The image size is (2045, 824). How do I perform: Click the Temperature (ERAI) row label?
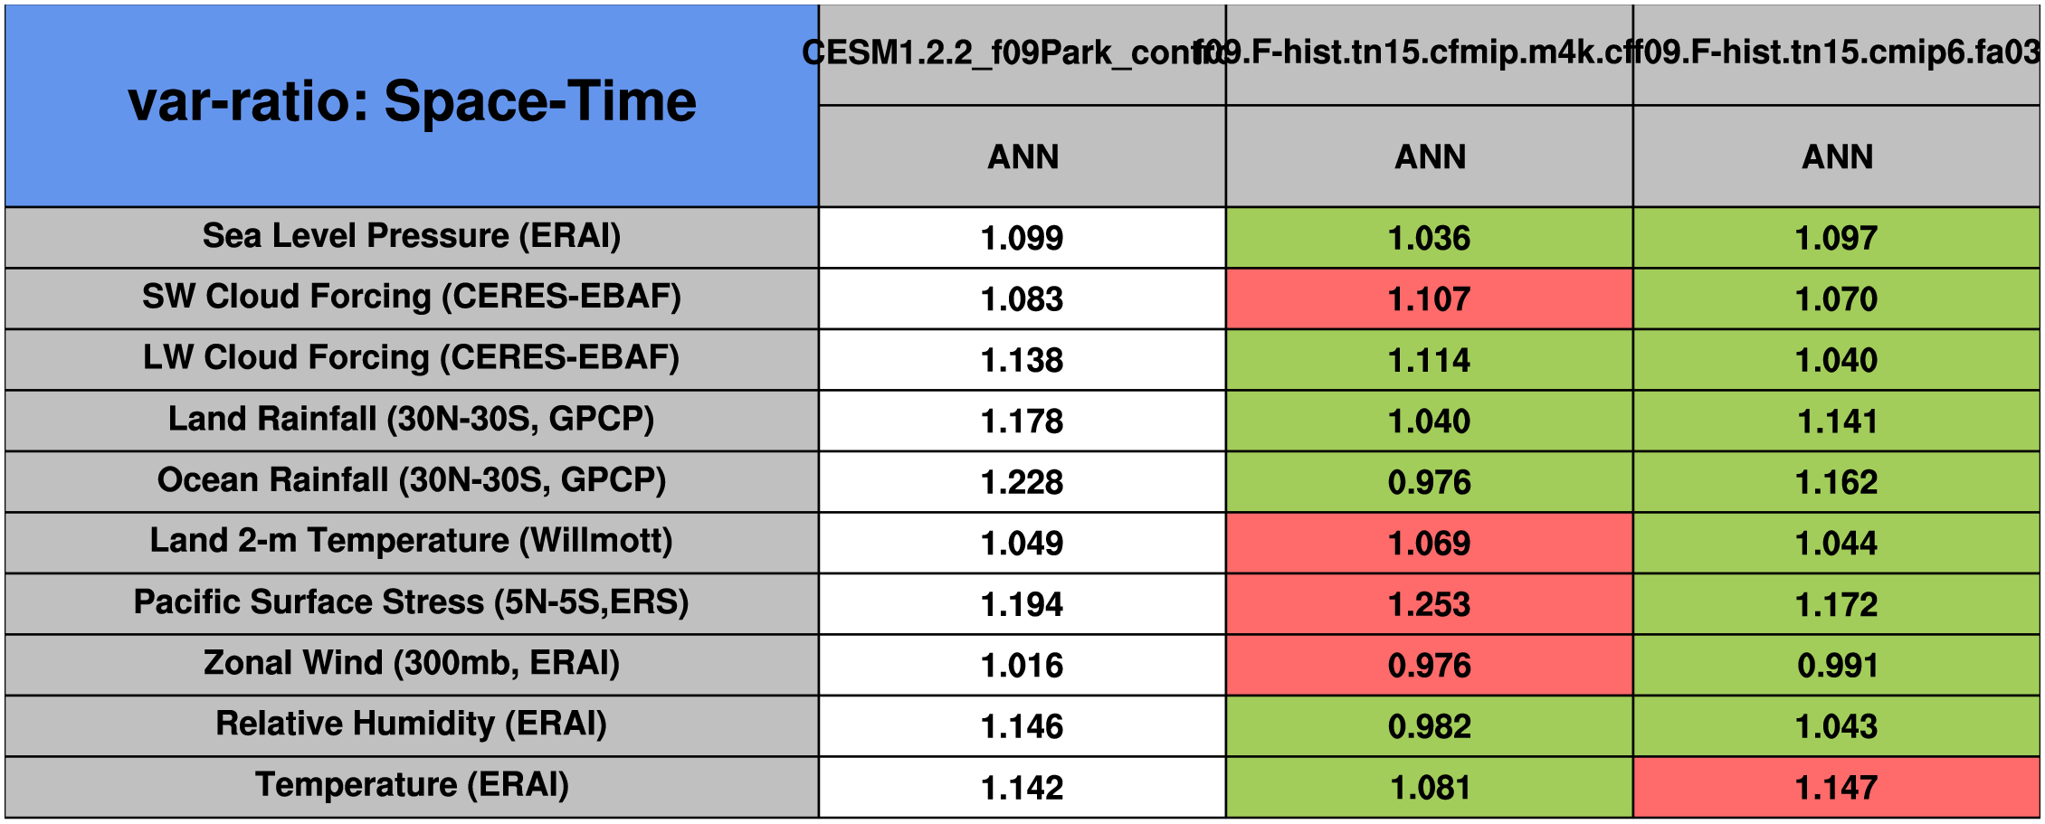(412, 787)
